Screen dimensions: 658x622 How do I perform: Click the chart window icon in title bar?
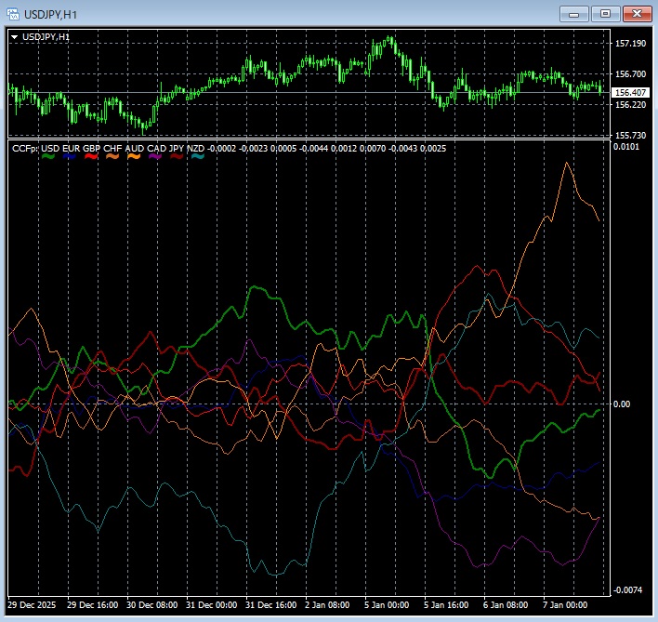click(x=14, y=13)
